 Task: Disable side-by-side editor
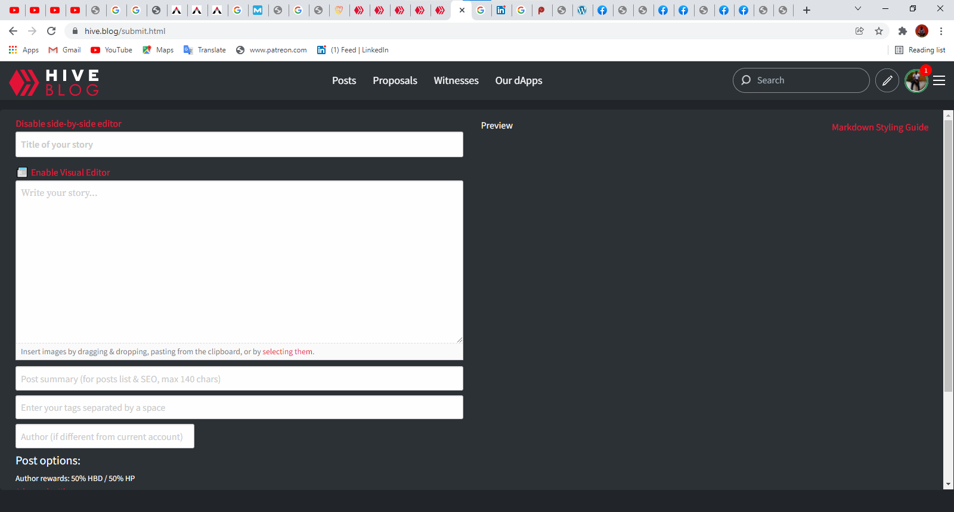69,124
